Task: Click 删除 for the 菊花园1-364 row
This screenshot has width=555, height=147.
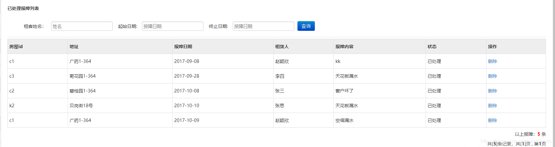Action: [492, 76]
